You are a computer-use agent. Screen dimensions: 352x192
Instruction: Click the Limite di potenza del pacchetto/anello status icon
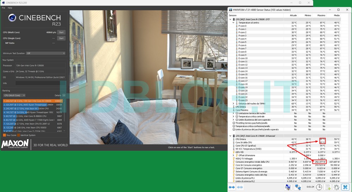(234, 129)
